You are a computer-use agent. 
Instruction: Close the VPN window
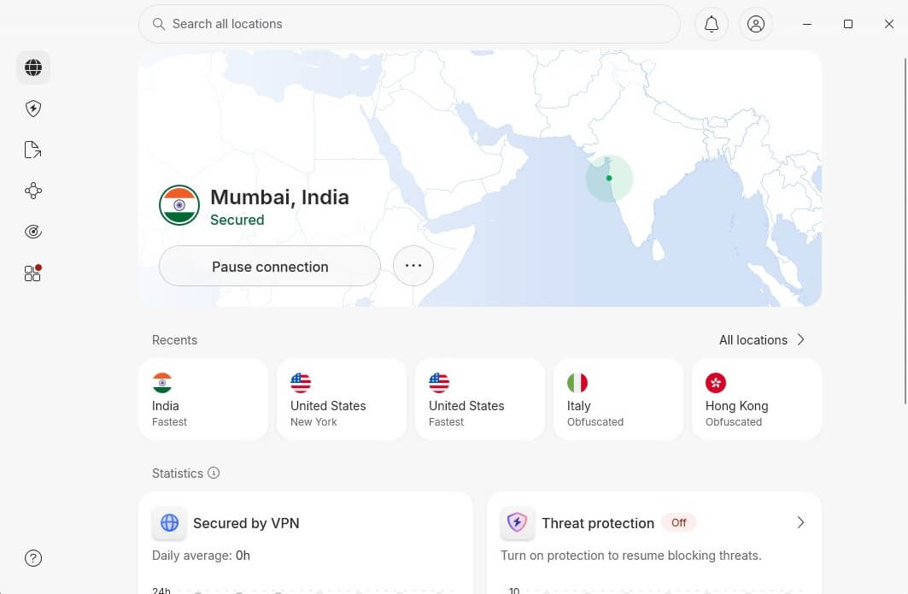889,24
